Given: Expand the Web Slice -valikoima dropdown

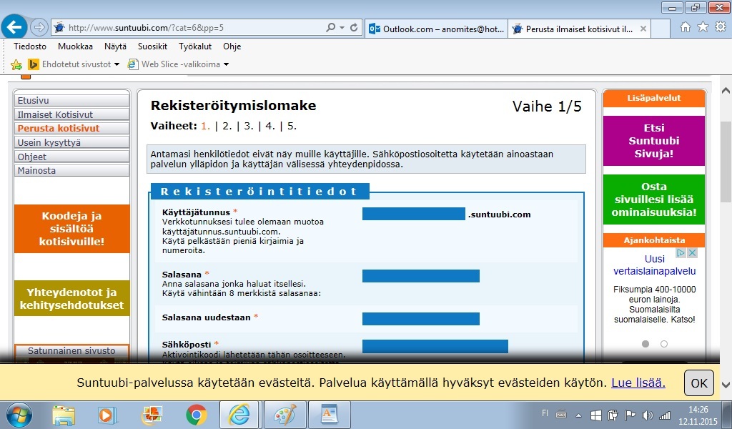Looking at the screenshot, I should 227,64.
